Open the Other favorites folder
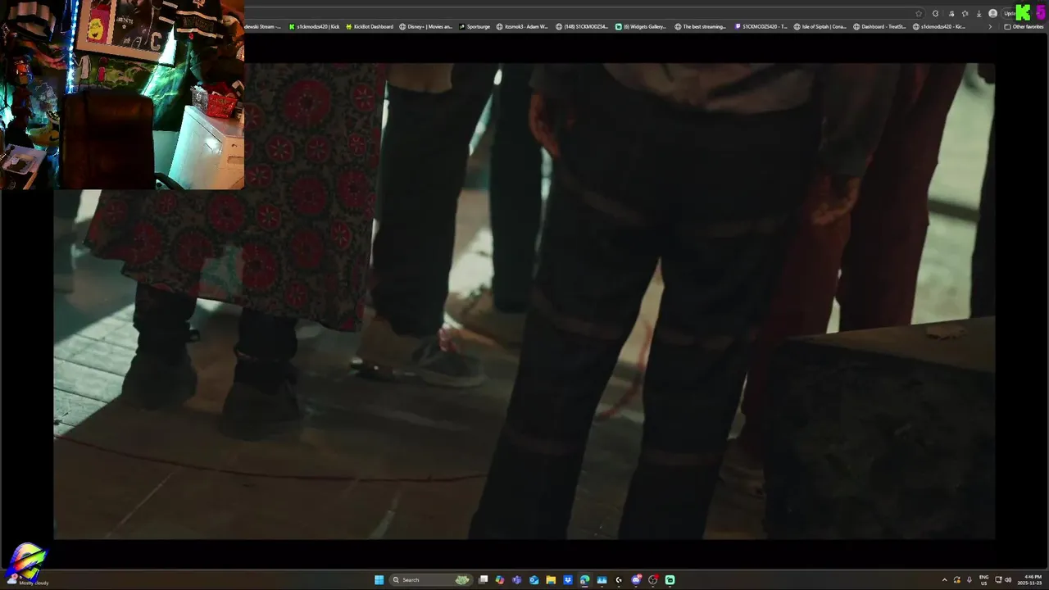 coord(1024,27)
